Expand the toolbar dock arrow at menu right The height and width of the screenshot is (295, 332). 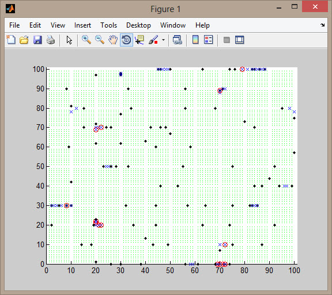[322, 25]
